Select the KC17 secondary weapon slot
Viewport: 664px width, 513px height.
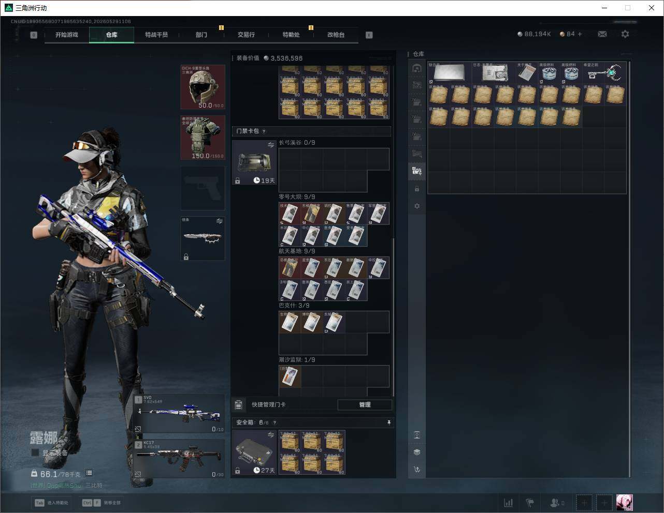[x=179, y=459]
